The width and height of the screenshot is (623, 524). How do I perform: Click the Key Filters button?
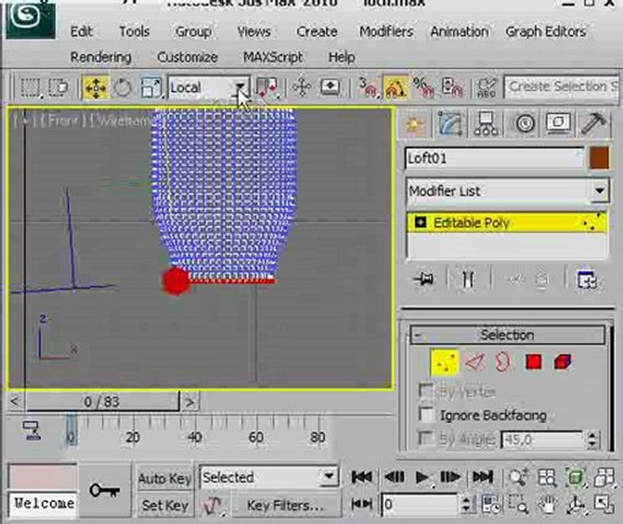pyautogui.click(x=286, y=505)
